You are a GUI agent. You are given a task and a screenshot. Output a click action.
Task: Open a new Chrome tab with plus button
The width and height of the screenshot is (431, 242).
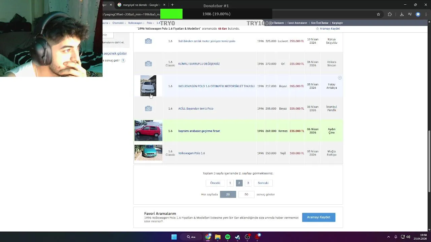[x=172, y=5]
